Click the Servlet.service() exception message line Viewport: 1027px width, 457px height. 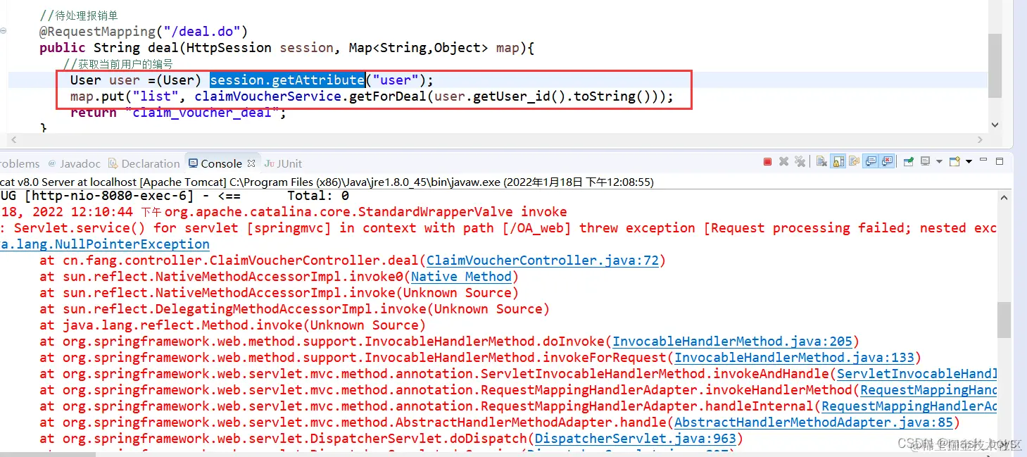[498, 228]
